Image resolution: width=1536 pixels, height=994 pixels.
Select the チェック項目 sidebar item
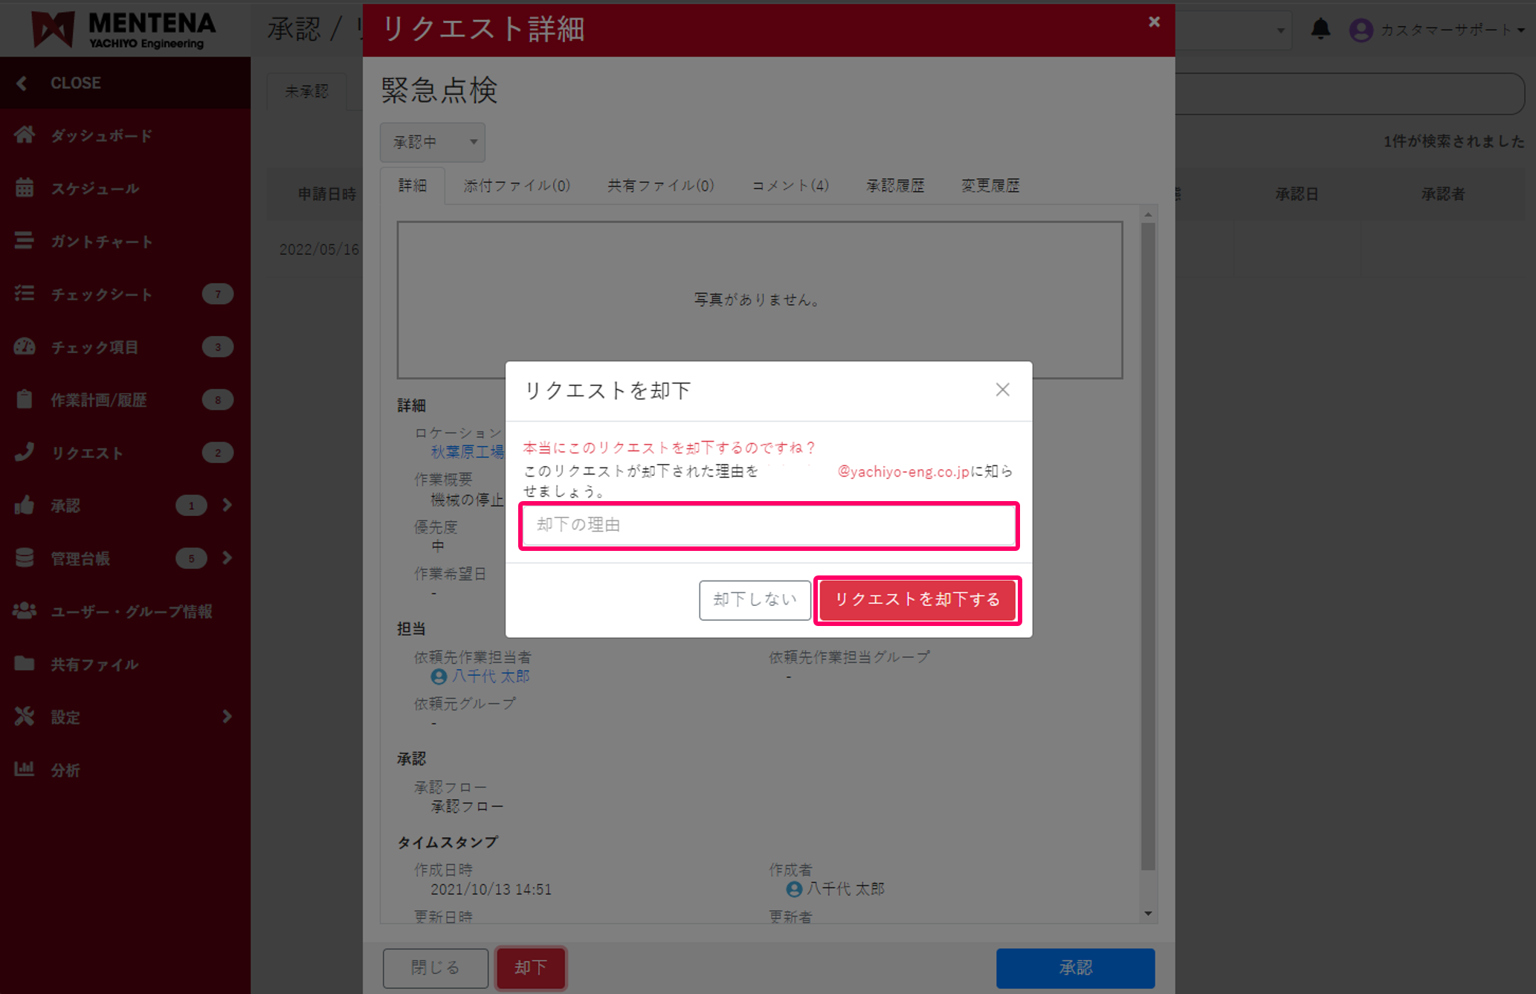97,346
